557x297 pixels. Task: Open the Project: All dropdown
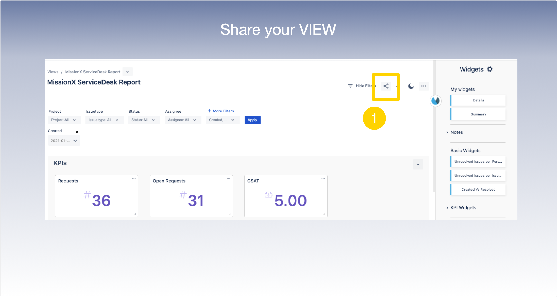64,120
